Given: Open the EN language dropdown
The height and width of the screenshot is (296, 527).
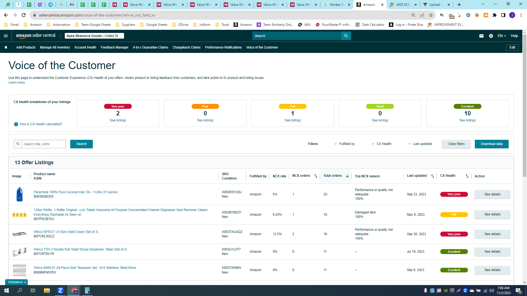Looking at the screenshot, I should coord(502,36).
